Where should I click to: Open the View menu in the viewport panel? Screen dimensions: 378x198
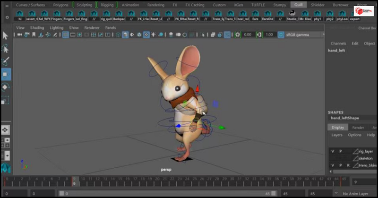coord(20,28)
